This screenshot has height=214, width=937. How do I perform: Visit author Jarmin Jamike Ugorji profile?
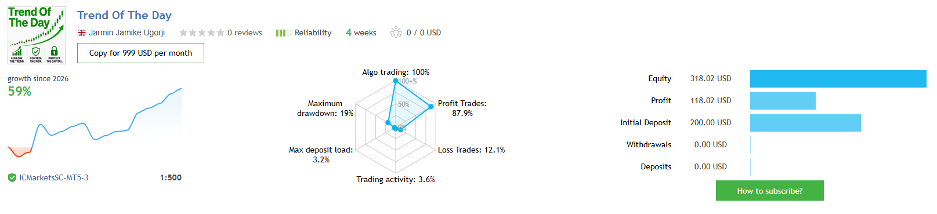pyautogui.click(x=126, y=32)
